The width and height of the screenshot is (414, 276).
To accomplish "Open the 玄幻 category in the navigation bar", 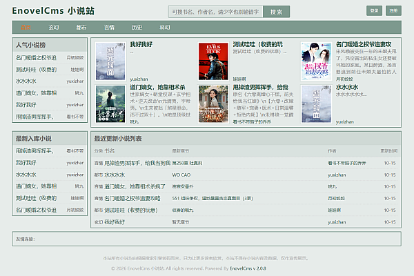I will (54, 28).
